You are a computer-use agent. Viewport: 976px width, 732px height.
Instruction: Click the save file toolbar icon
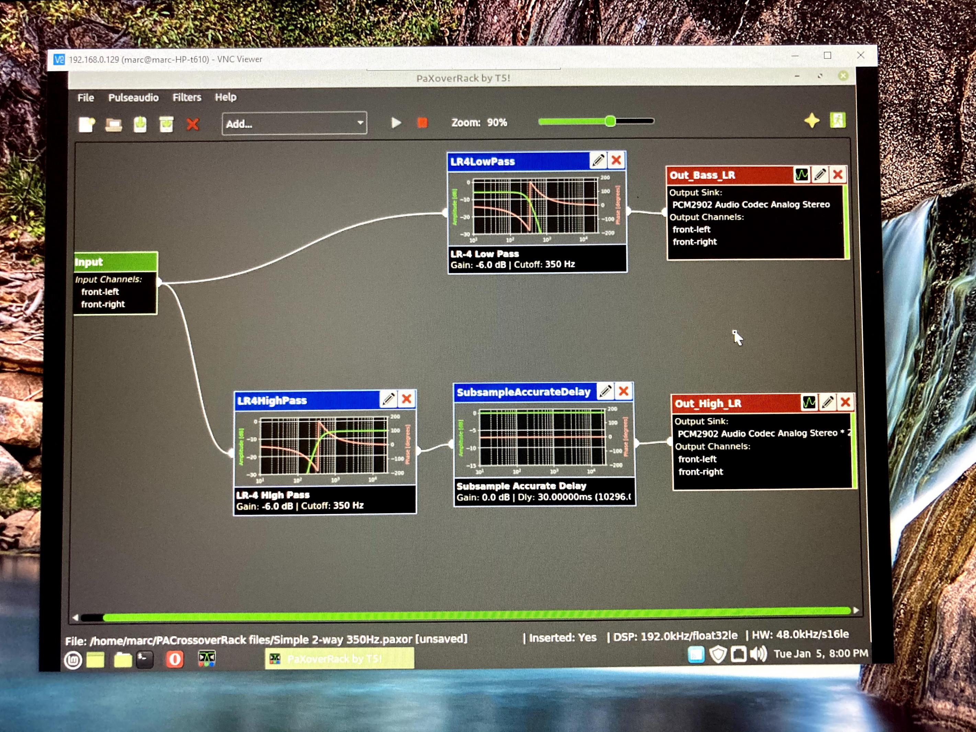[x=140, y=124]
